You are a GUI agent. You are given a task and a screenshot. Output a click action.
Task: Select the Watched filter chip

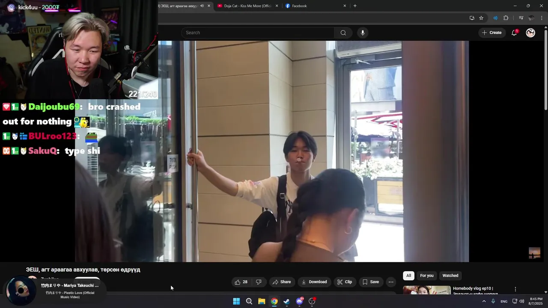coord(450,275)
